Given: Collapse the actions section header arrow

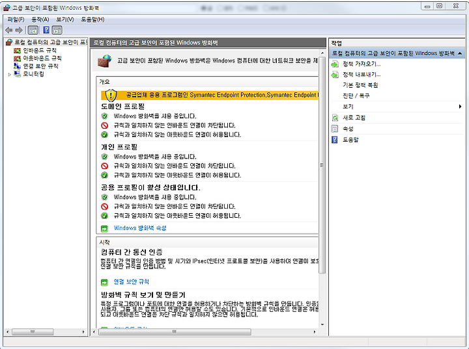Looking at the screenshot, I should [x=460, y=53].
